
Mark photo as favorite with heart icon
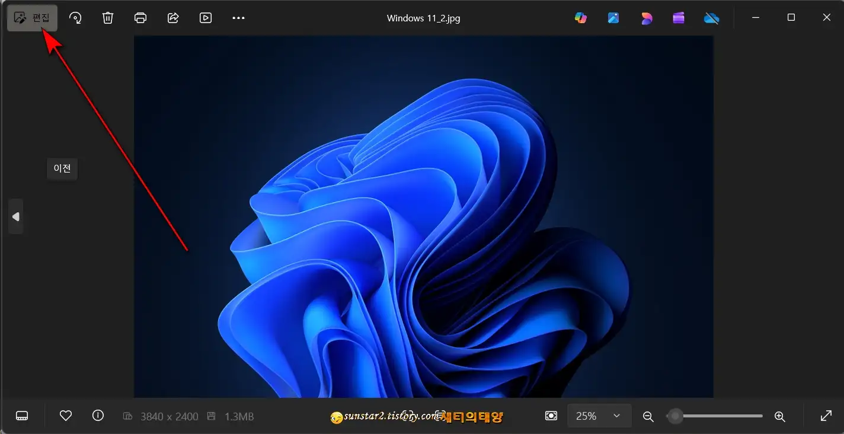click(x=66, y=416)
